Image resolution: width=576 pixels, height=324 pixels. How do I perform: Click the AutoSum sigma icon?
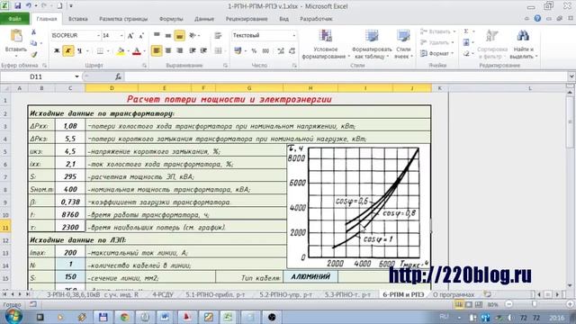pos(466,31)
